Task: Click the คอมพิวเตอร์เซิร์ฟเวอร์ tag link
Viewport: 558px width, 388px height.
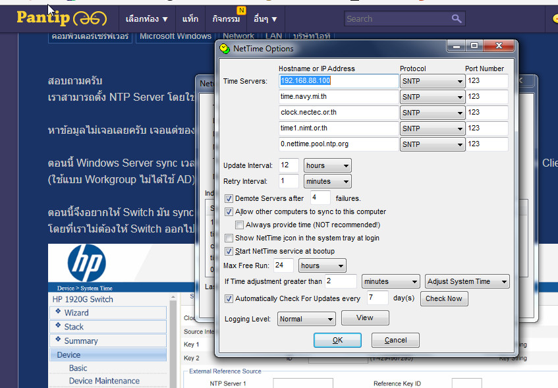Action: 90,36
